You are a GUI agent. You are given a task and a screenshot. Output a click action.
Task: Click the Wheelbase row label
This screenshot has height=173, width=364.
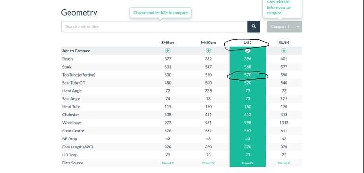click(x=72, y=123)
